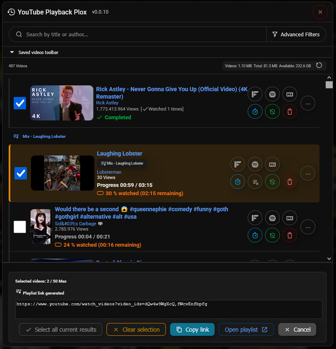This screenshot has width=336, height=349.
Task: Click the FreeTube icon on Rick Astley row
Action: click(255, 94)
